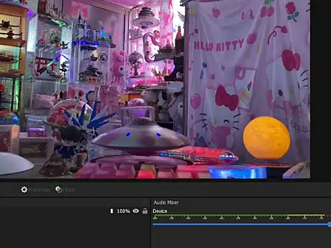This screenshot has width=331, height=248.
Task: Click the Properties text label
Action: [x=39, y=190]
